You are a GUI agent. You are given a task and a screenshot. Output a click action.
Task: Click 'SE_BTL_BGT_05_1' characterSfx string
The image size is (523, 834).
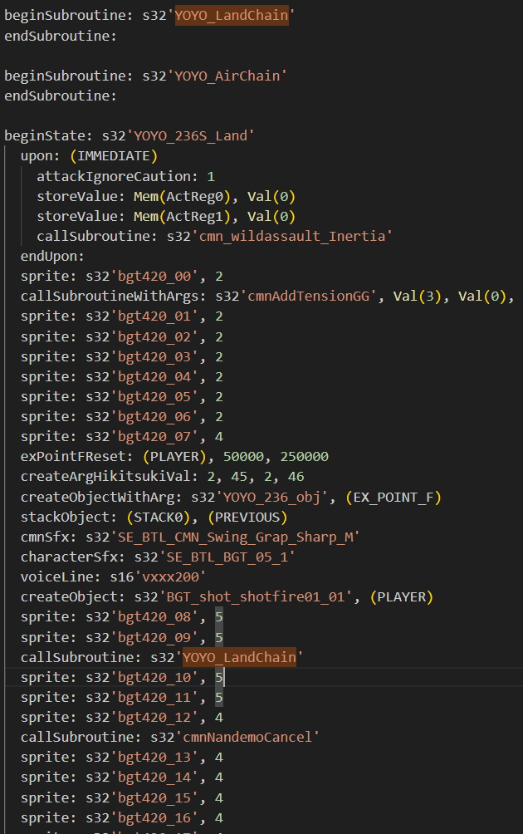(227, 557)
